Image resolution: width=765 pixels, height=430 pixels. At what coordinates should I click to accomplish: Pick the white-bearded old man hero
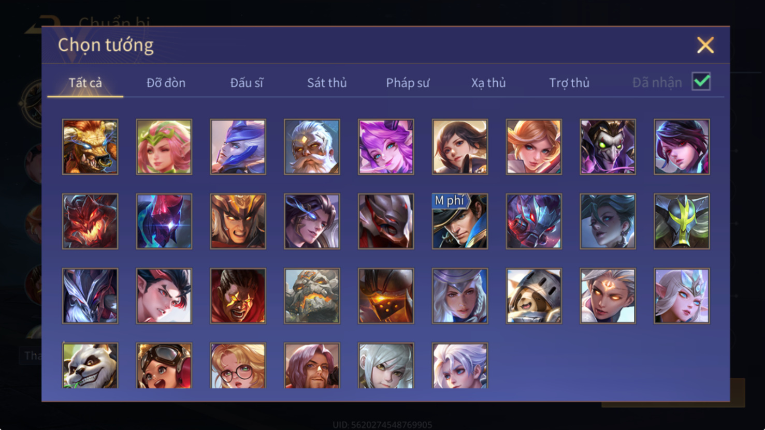(312, 147)
